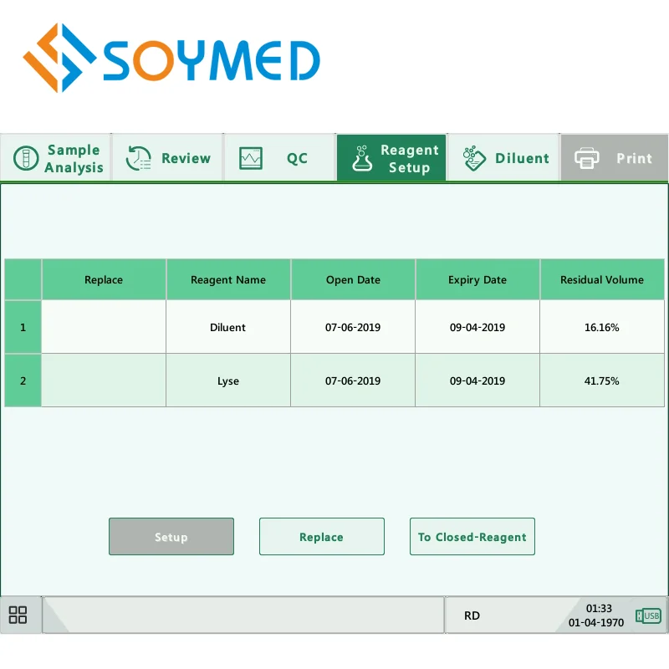Open the Sample Analysis tab

pos(55,157)
